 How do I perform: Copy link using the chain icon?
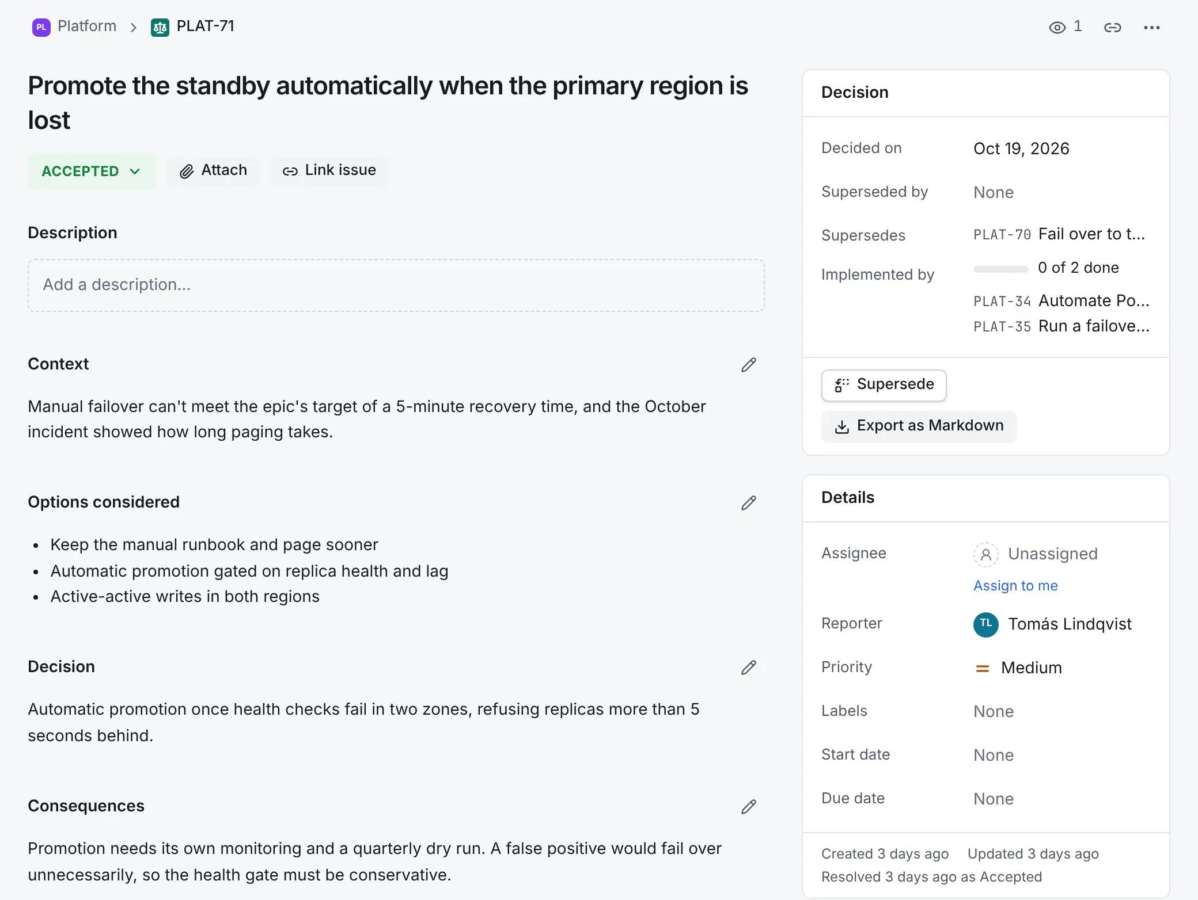click(1112, 27)
